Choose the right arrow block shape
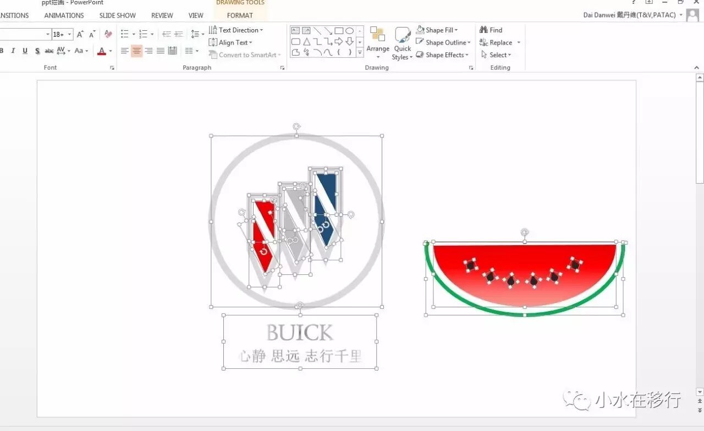The height and width of the screenshot is (431, 704). click(x=339, y=42)
